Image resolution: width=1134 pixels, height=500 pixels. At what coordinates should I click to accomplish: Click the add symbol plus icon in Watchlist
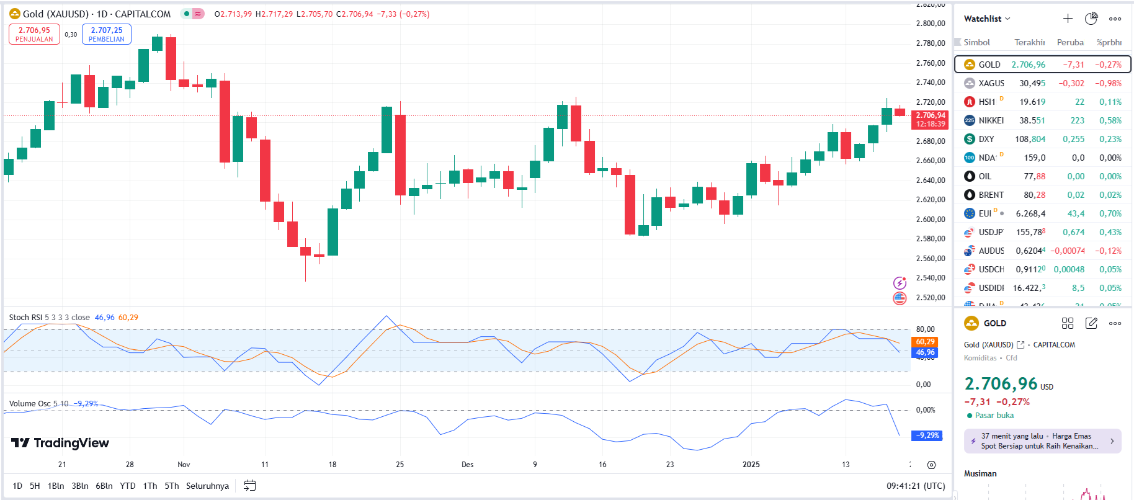[x=1068, y=19]
